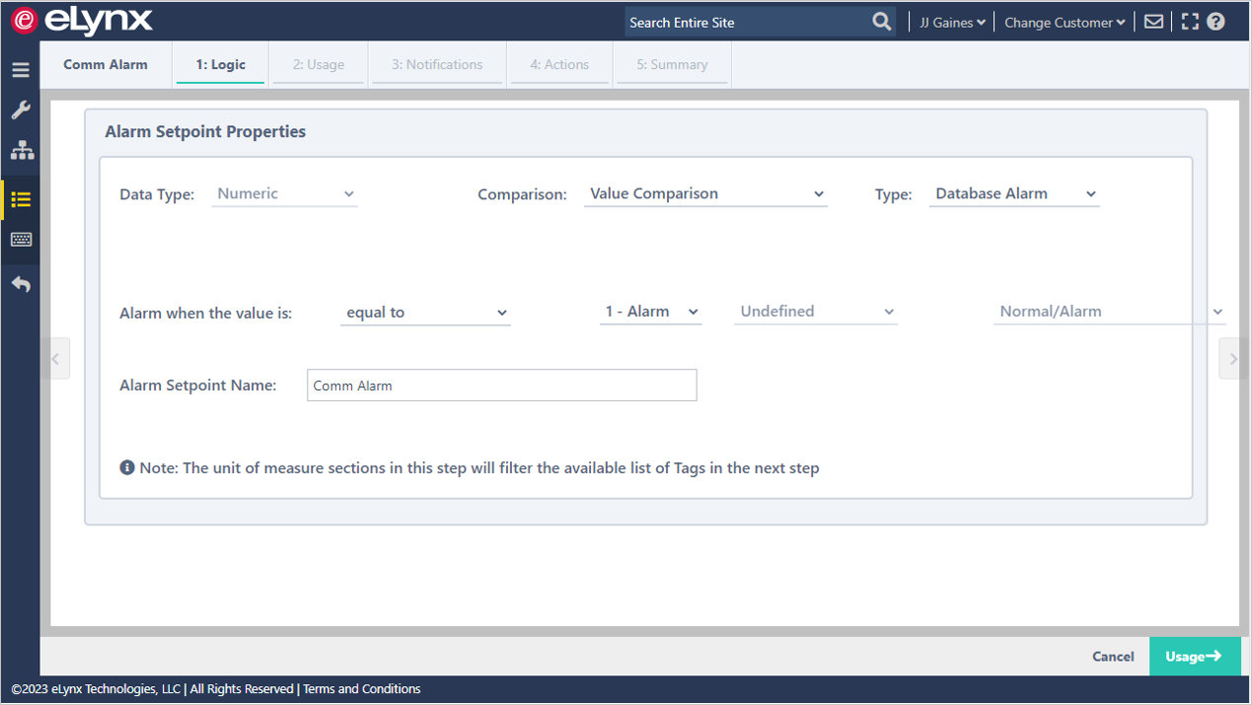Open the Terms and Conditions link

tap(361, 689)
